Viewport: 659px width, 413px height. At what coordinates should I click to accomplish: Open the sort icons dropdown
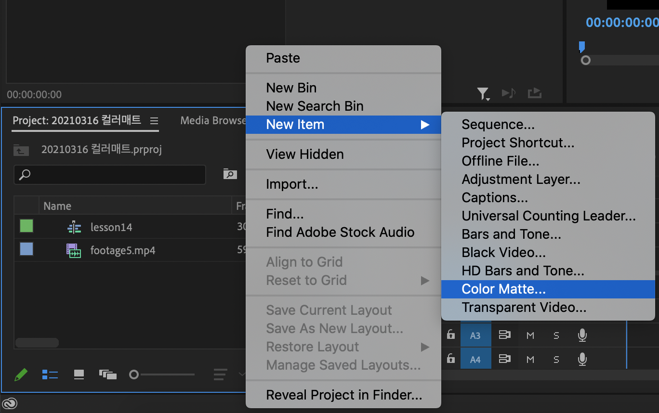(222, 374)
